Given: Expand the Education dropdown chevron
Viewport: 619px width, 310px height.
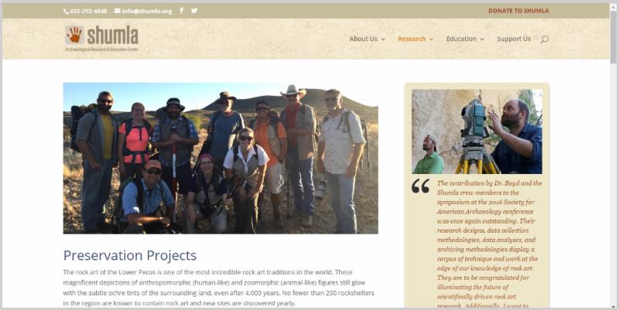Looking at the screenshot, I should click(482, 39).
